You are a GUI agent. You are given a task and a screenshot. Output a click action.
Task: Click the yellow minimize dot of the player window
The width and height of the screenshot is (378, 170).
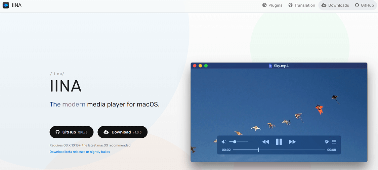click(x=200, y=66)
